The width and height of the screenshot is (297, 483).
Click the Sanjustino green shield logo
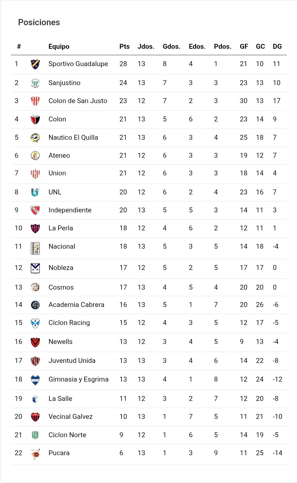point(35,83)
